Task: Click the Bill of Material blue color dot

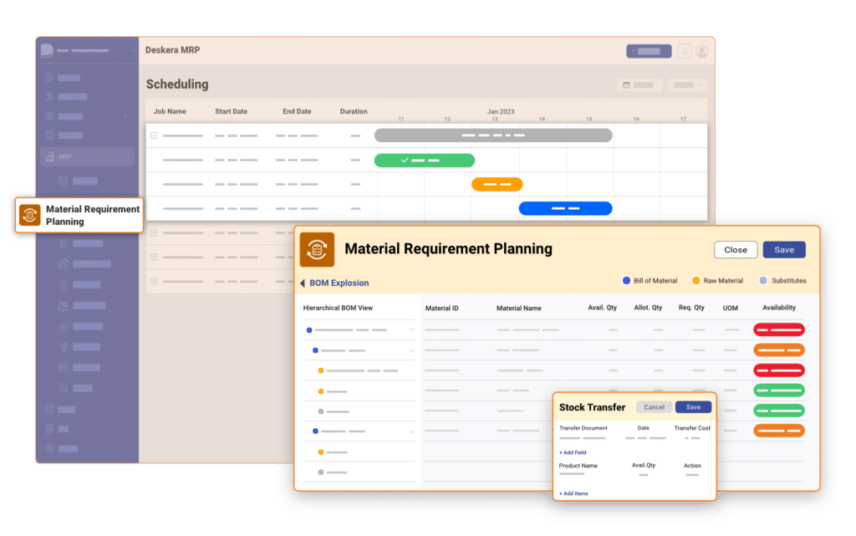Action: point(626,280)
